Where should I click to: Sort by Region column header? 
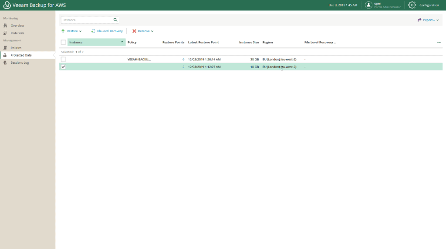[x=268, y=42]
